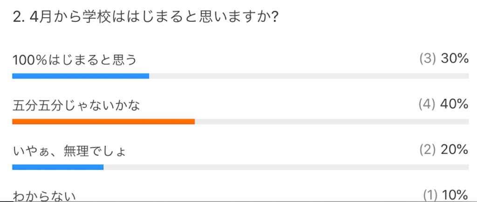477x202 pixels.
Task: Click the 20% result percentage
Action: [x=454, y=150]
